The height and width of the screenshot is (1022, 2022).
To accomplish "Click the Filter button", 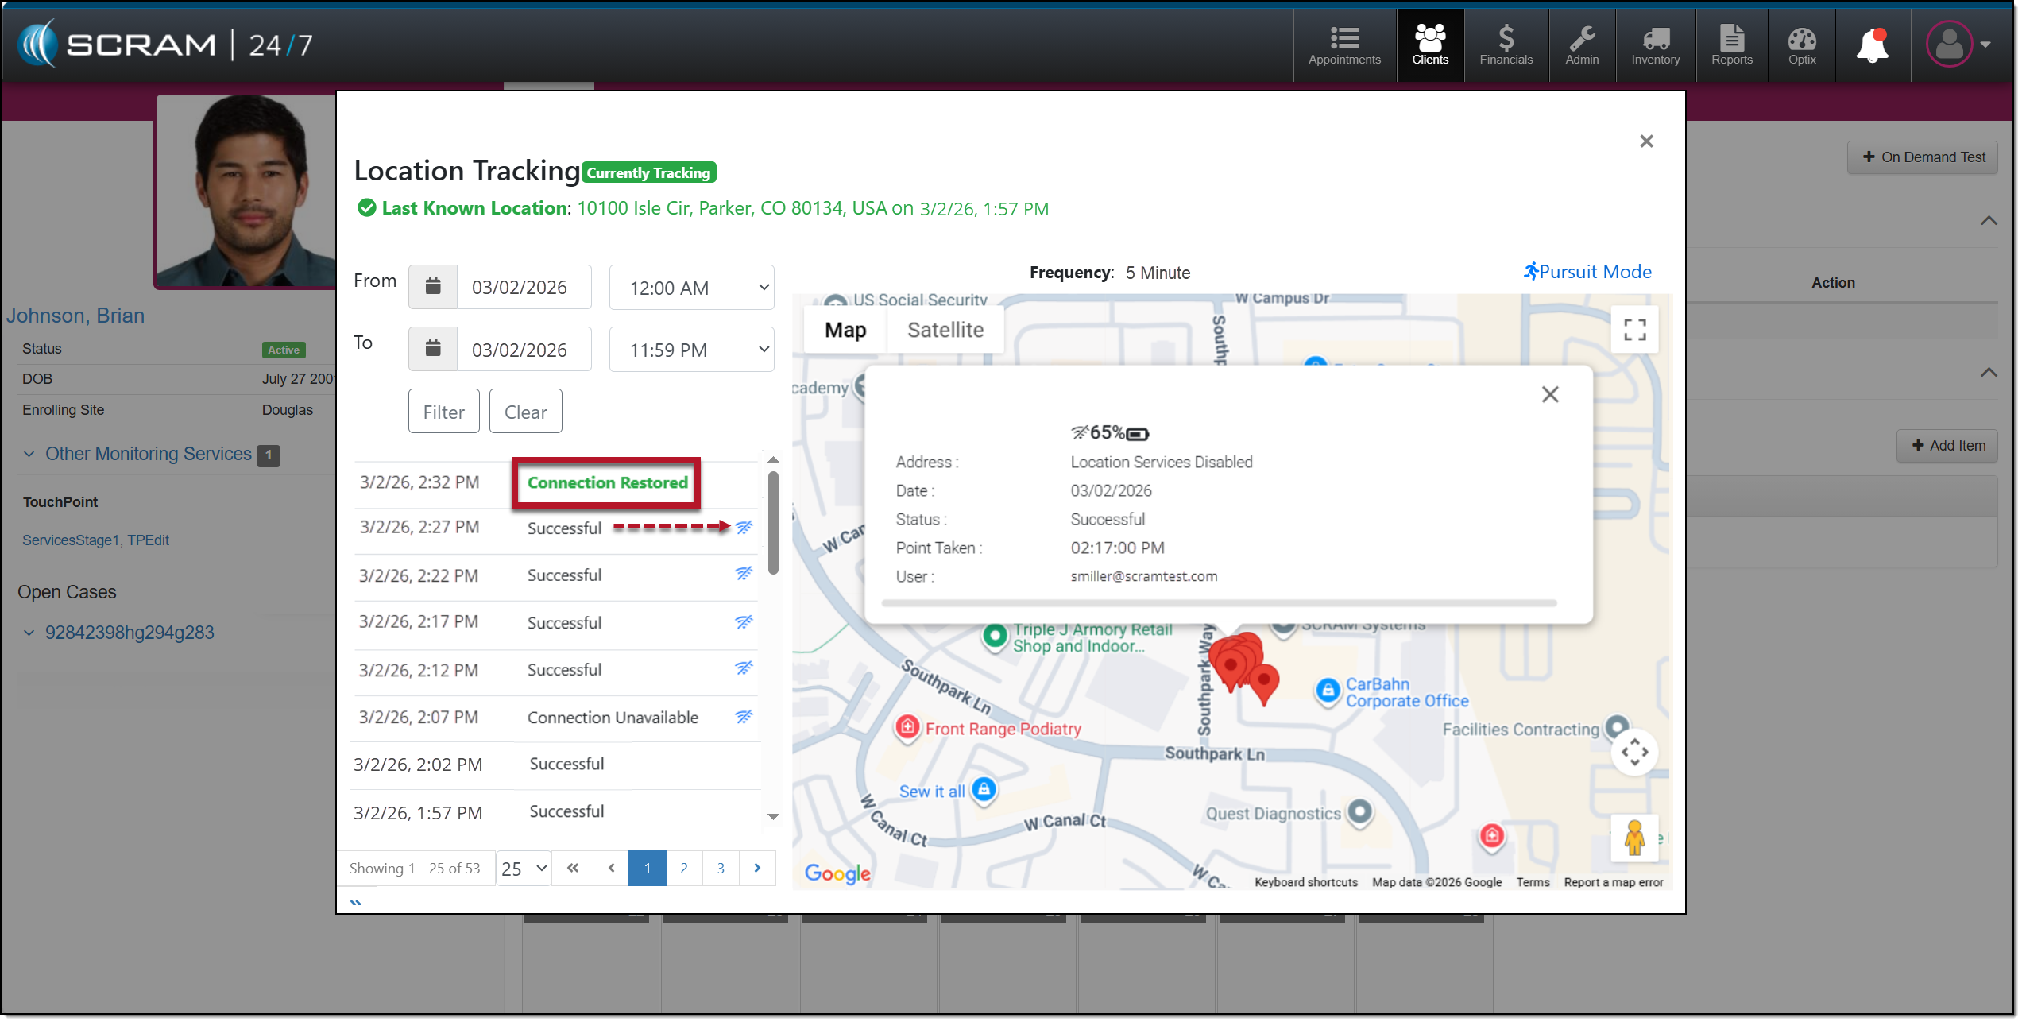I will coord(444,412).
